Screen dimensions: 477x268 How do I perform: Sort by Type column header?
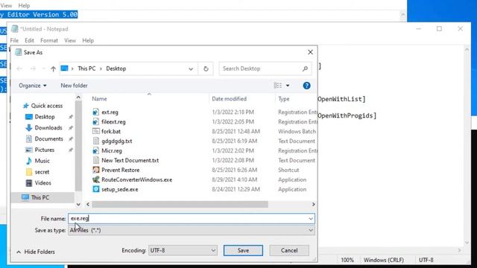click(284, 99)
